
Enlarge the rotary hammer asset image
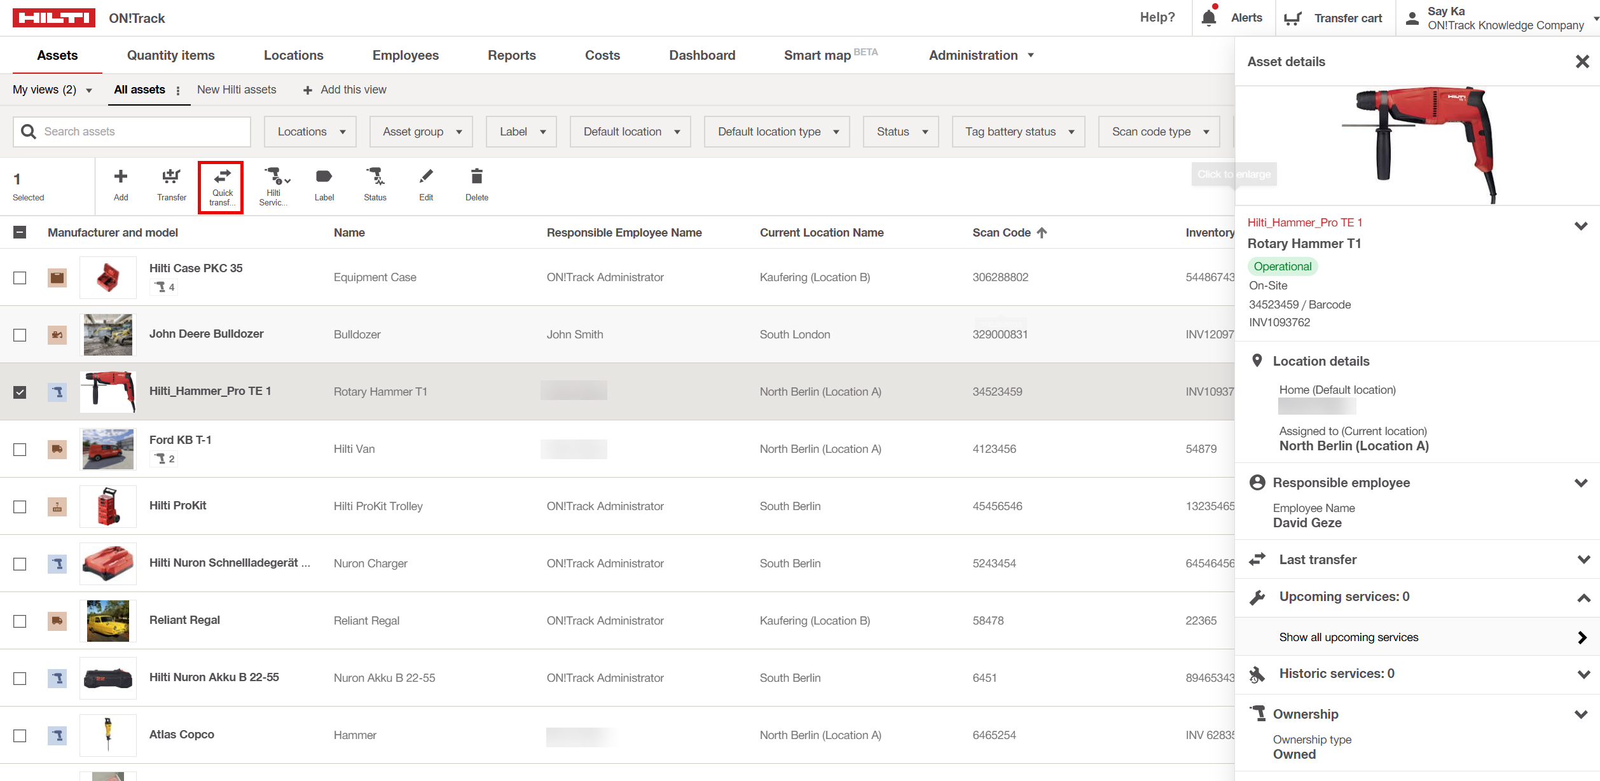pos(1419,145)
